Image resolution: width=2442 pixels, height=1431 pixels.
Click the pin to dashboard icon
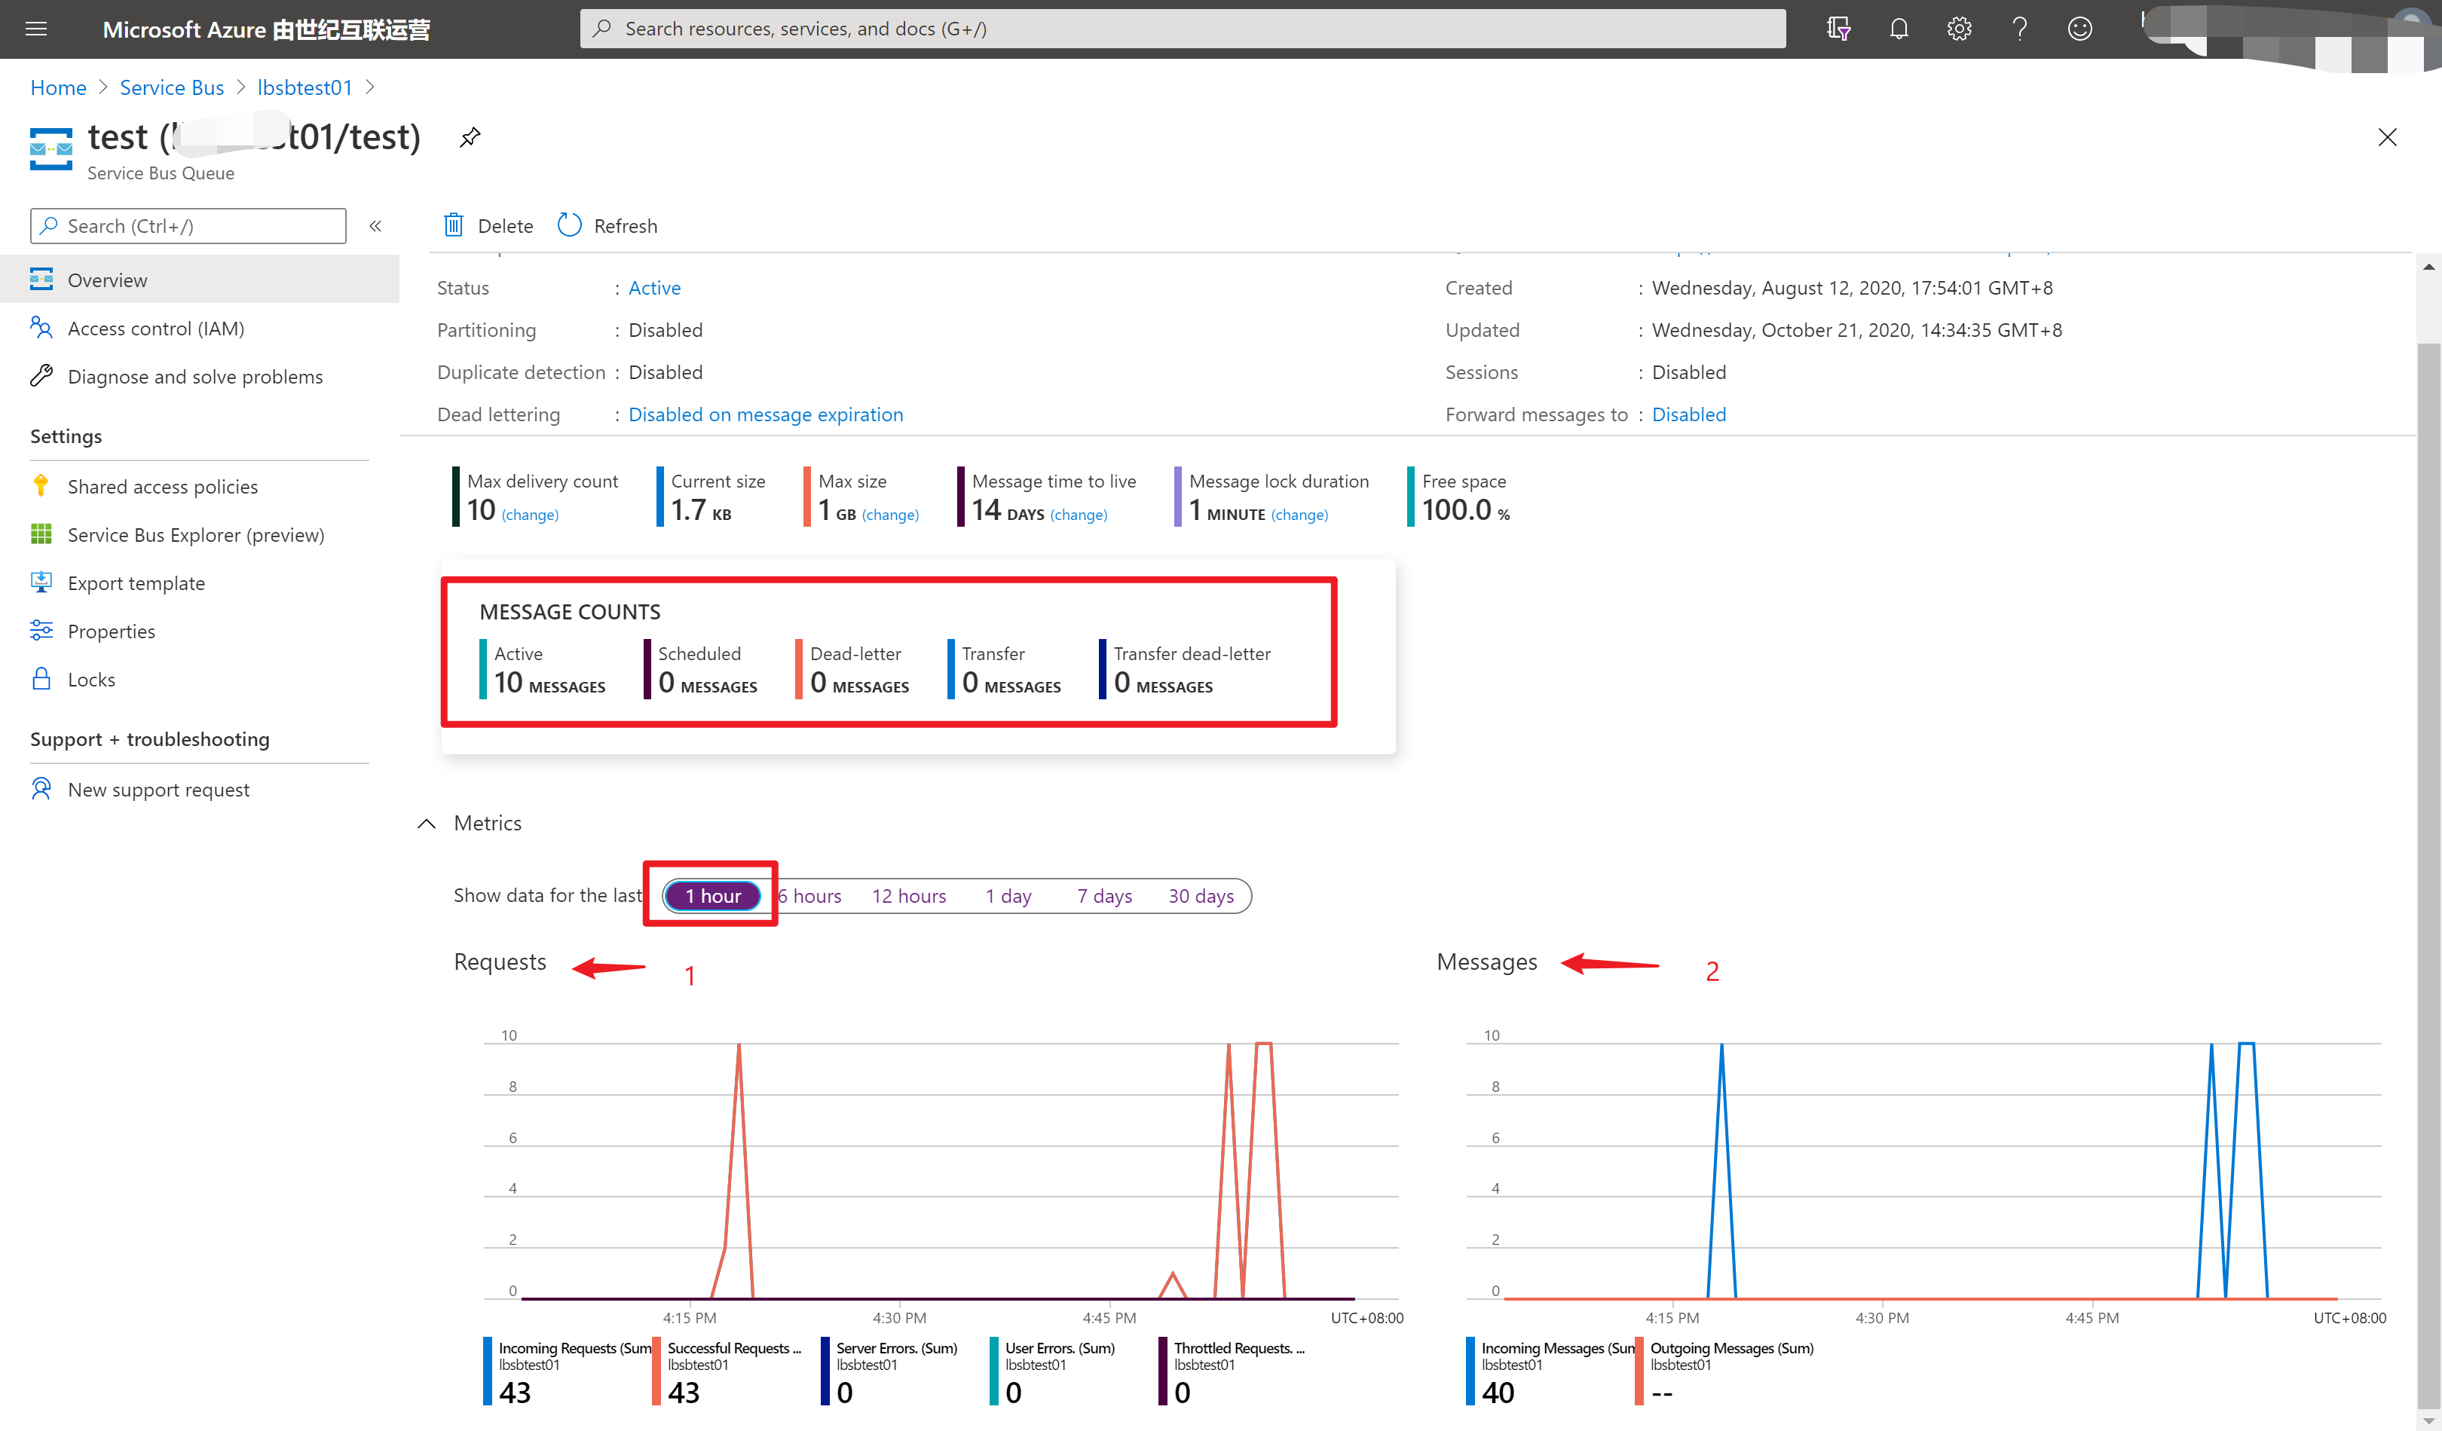click(470, 136)
